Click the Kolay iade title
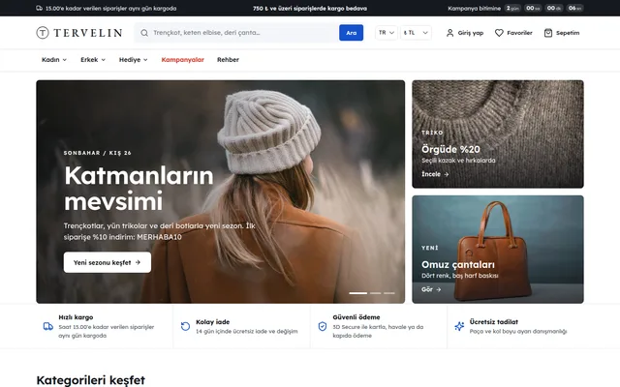Viewport: 620px width, 387px height. pos(213,322)
